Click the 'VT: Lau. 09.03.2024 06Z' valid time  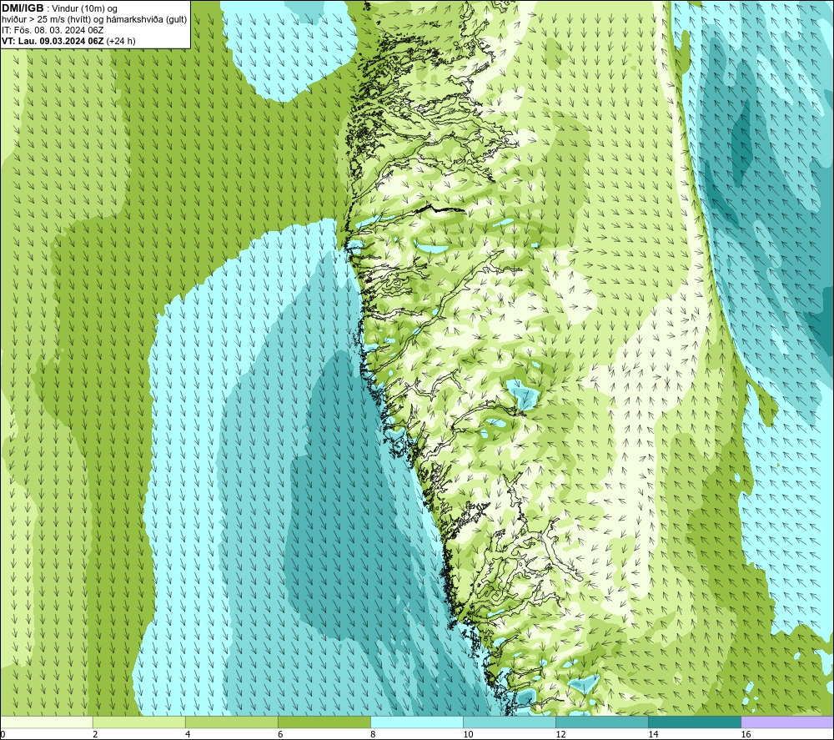[53, 41]
